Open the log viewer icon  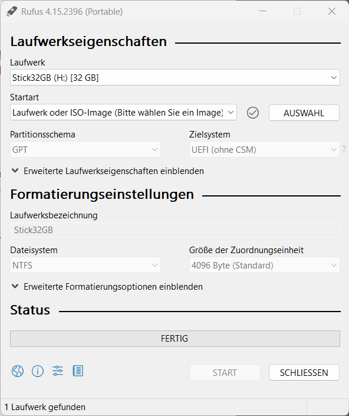point(78,371)
